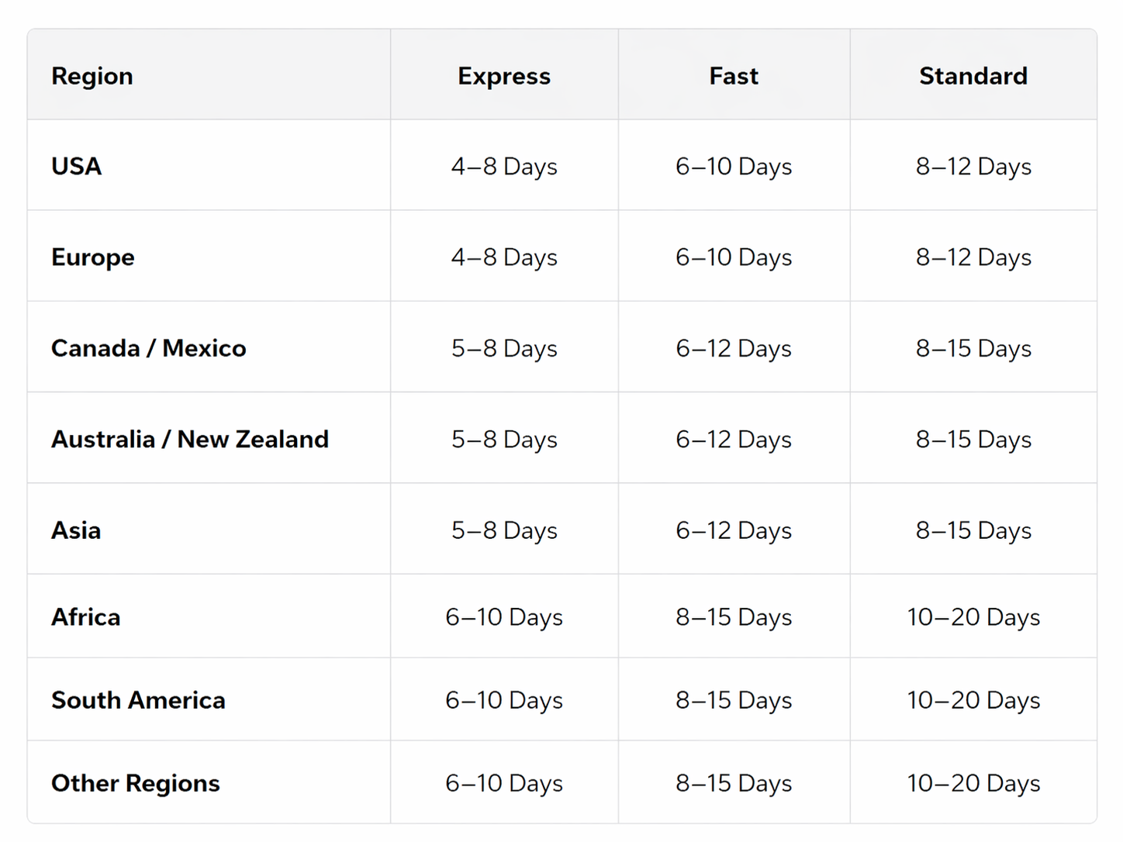Click the South America row label
Image resolution: width=1123 pixels, height=842 pixels.
(x=138, y=700)
